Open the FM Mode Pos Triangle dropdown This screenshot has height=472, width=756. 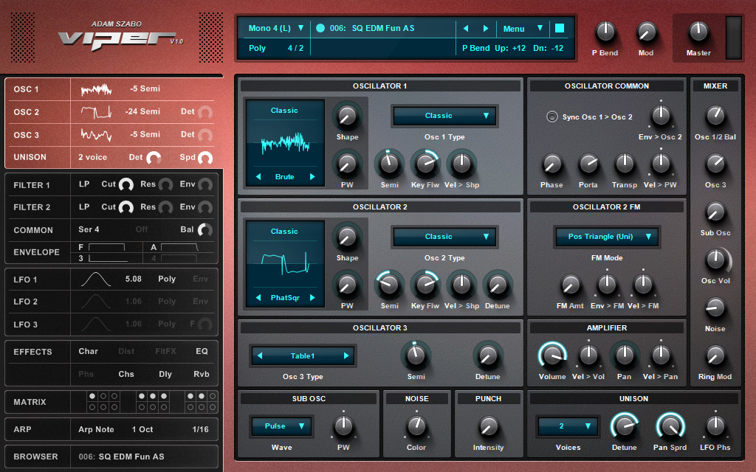pos(607,237)
